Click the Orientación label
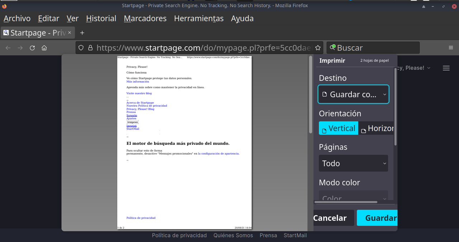 click(340, 113)
